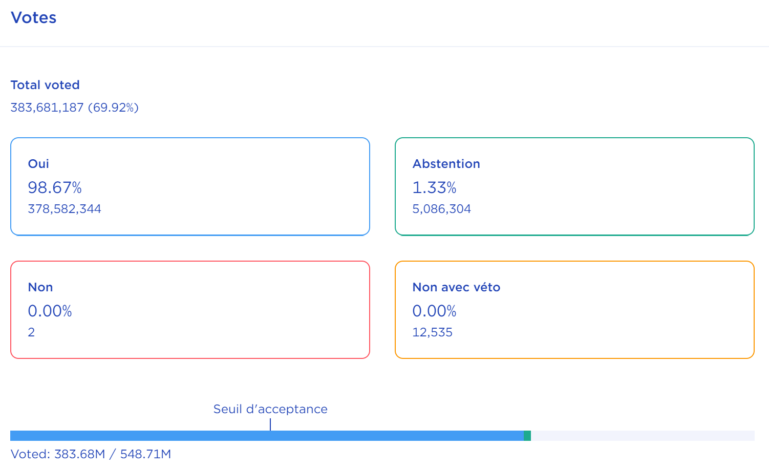Select the 12,535 veto vote count
The image size is (769, 469).
[x=432, y=332]
